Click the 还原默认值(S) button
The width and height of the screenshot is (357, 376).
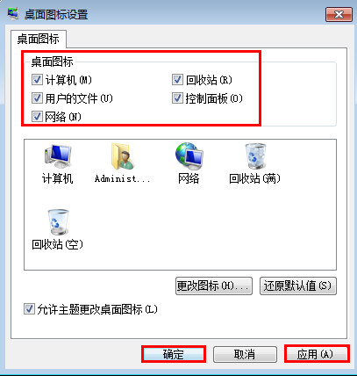(298, 286)
